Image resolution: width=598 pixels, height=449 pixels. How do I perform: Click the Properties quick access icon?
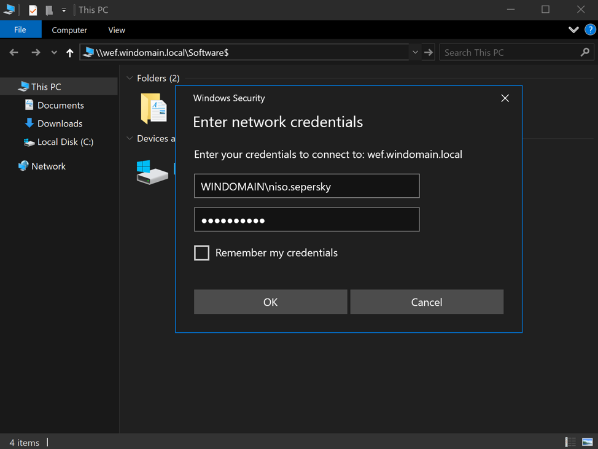coord(33,10)
